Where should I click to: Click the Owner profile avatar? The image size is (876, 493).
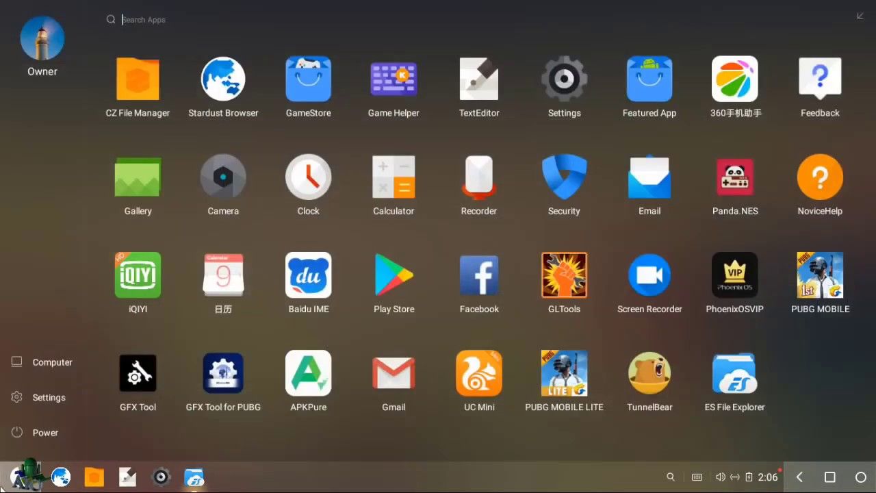pyautogui.click(x=42, y=38)
